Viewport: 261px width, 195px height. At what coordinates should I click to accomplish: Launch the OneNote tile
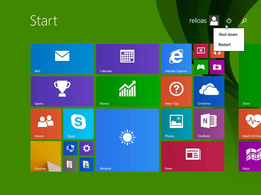[x=209, y=124]
